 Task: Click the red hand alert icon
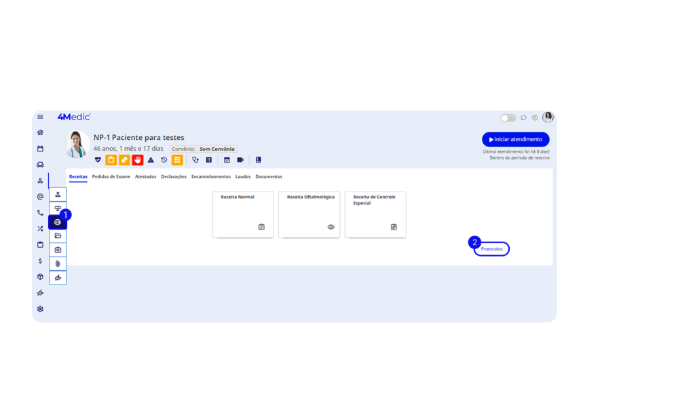click(x=138, y=160)
